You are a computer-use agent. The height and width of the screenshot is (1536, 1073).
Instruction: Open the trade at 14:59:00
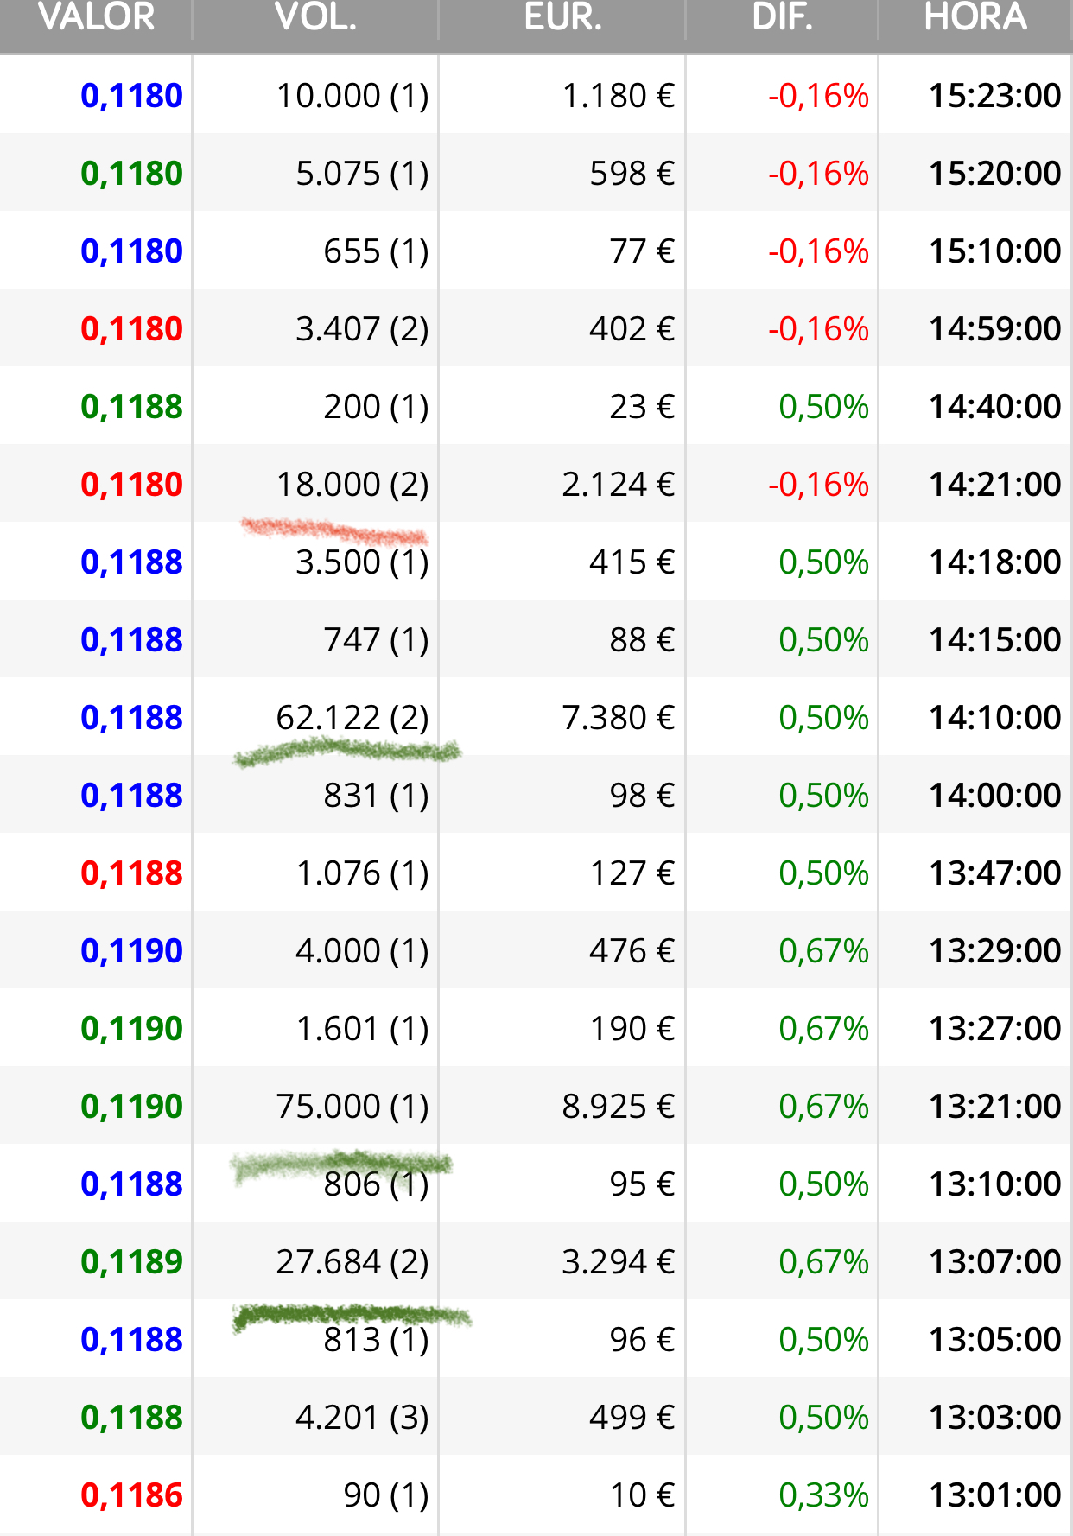(x=536, y=328)
